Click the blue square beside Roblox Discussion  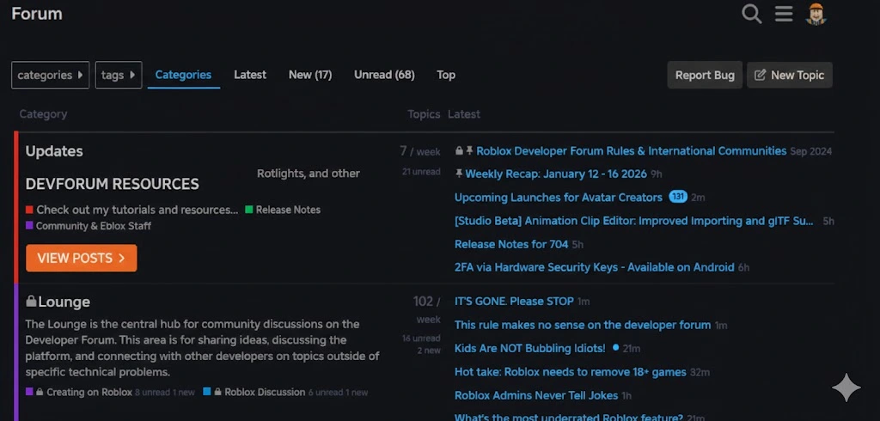click(207, 392)
